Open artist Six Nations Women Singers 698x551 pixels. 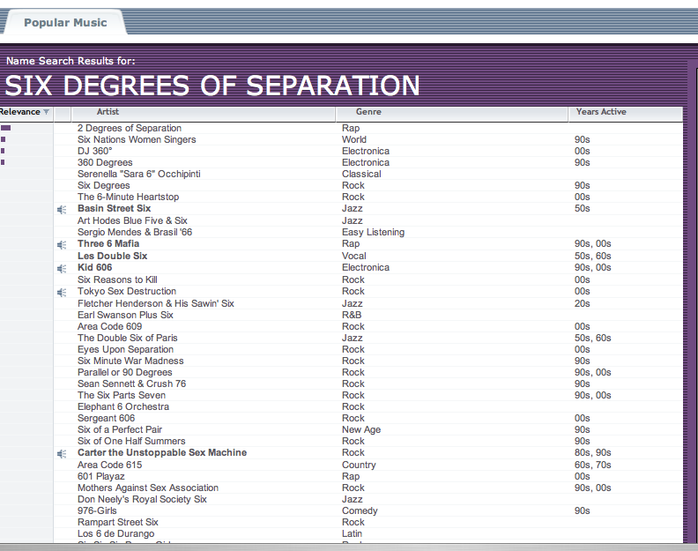pos(137,139)
